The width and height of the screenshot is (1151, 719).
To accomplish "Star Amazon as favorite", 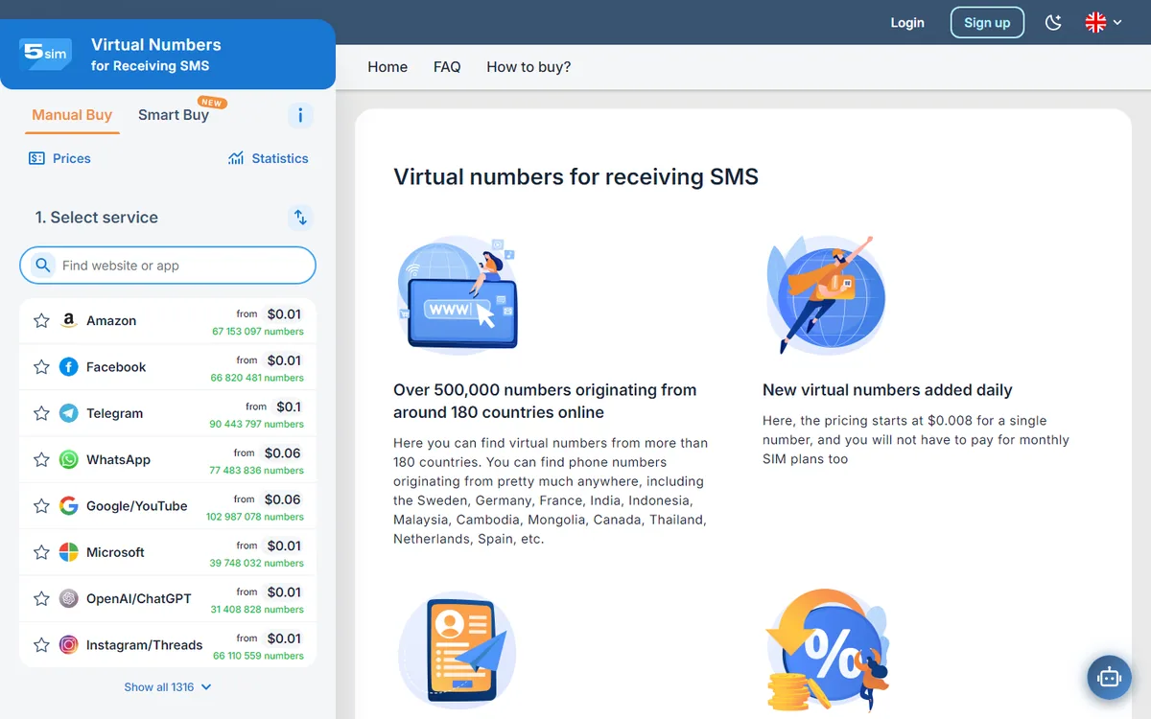I will [x=41, y=320].
